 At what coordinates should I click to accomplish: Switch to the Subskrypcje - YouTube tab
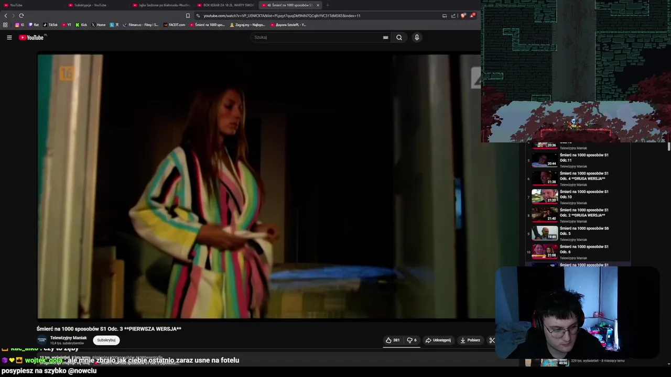click(x=96, y=5)
